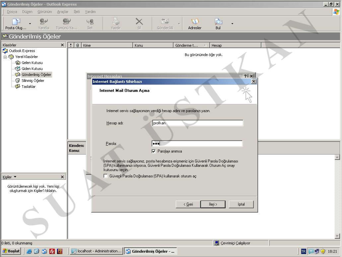Sort by the attachment paperclip column
This screenshot has height=257, width=342.
(x=77, y=45)
